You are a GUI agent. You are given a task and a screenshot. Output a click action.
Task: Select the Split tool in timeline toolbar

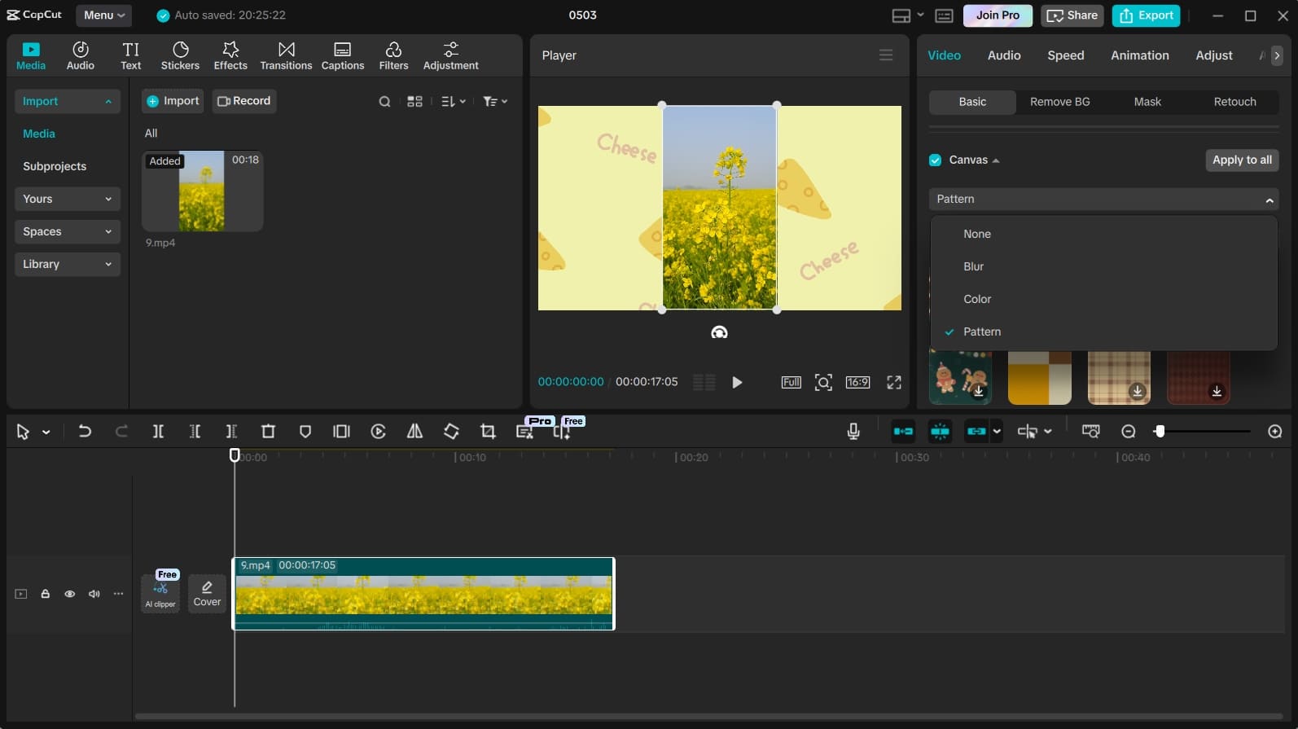point(158,432)
